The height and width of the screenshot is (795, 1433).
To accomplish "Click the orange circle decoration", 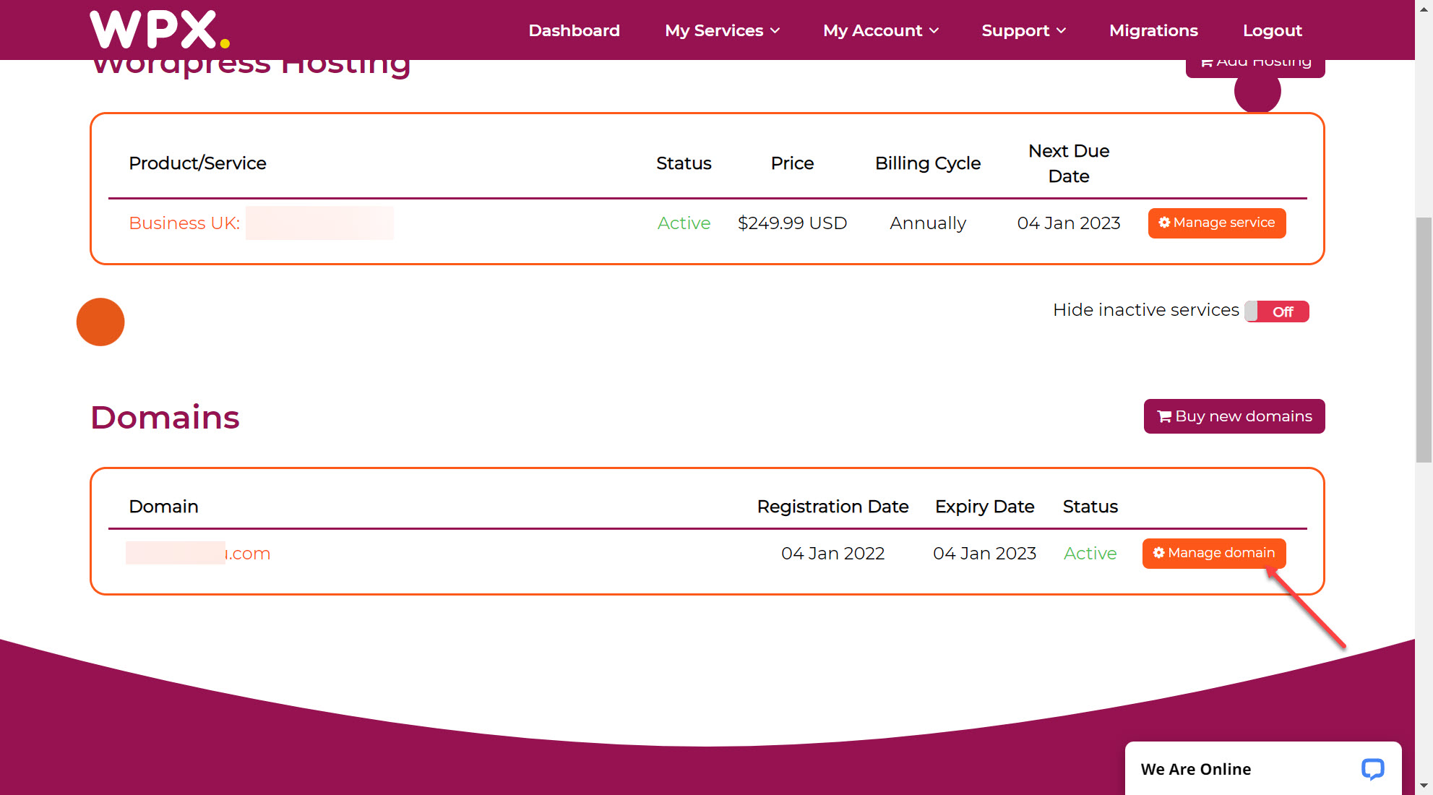I will pos(100,322).
